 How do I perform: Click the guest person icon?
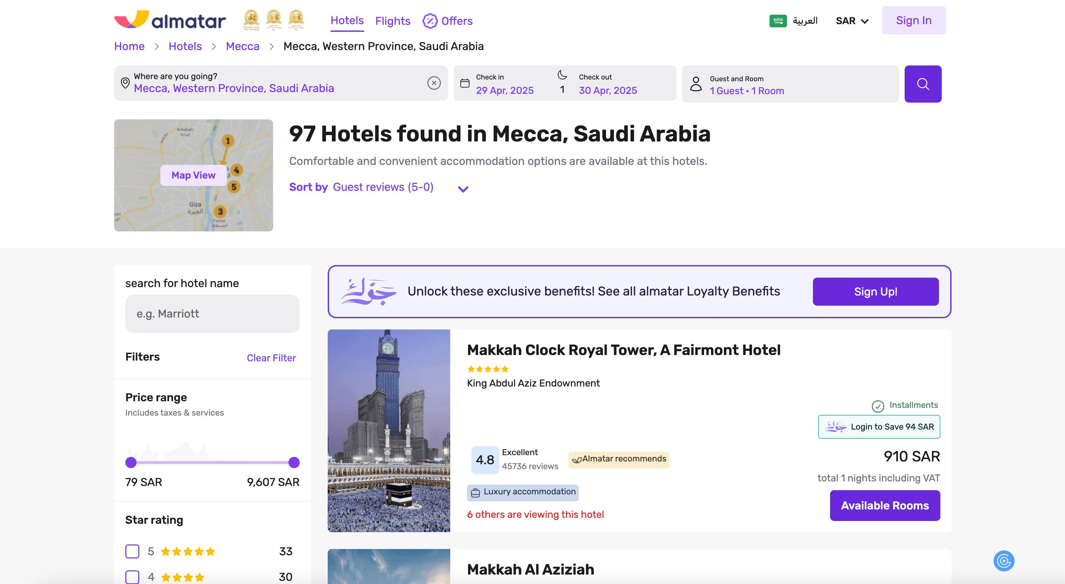(x=696, y=84)
